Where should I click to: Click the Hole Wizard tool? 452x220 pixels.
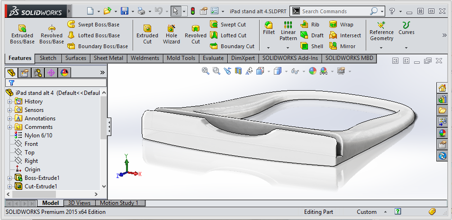tap(171, 34)
